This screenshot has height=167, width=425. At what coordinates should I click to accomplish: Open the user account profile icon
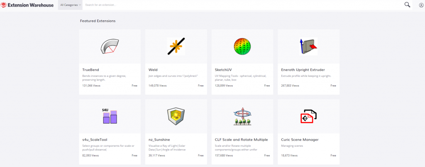421,5
